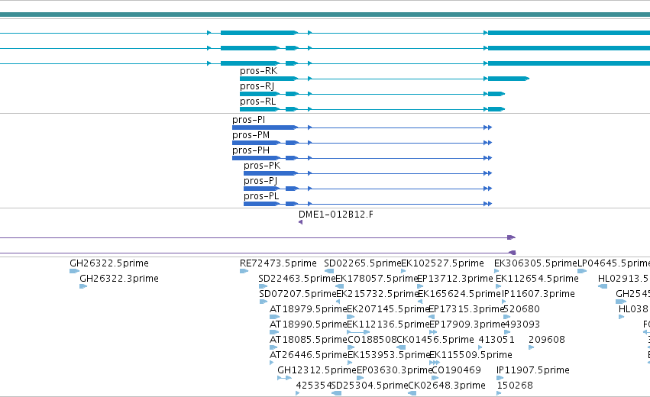This screenshot has width=650, height=397.
Task: Select EST GH26322.3prime
Action: pos(119,279)
